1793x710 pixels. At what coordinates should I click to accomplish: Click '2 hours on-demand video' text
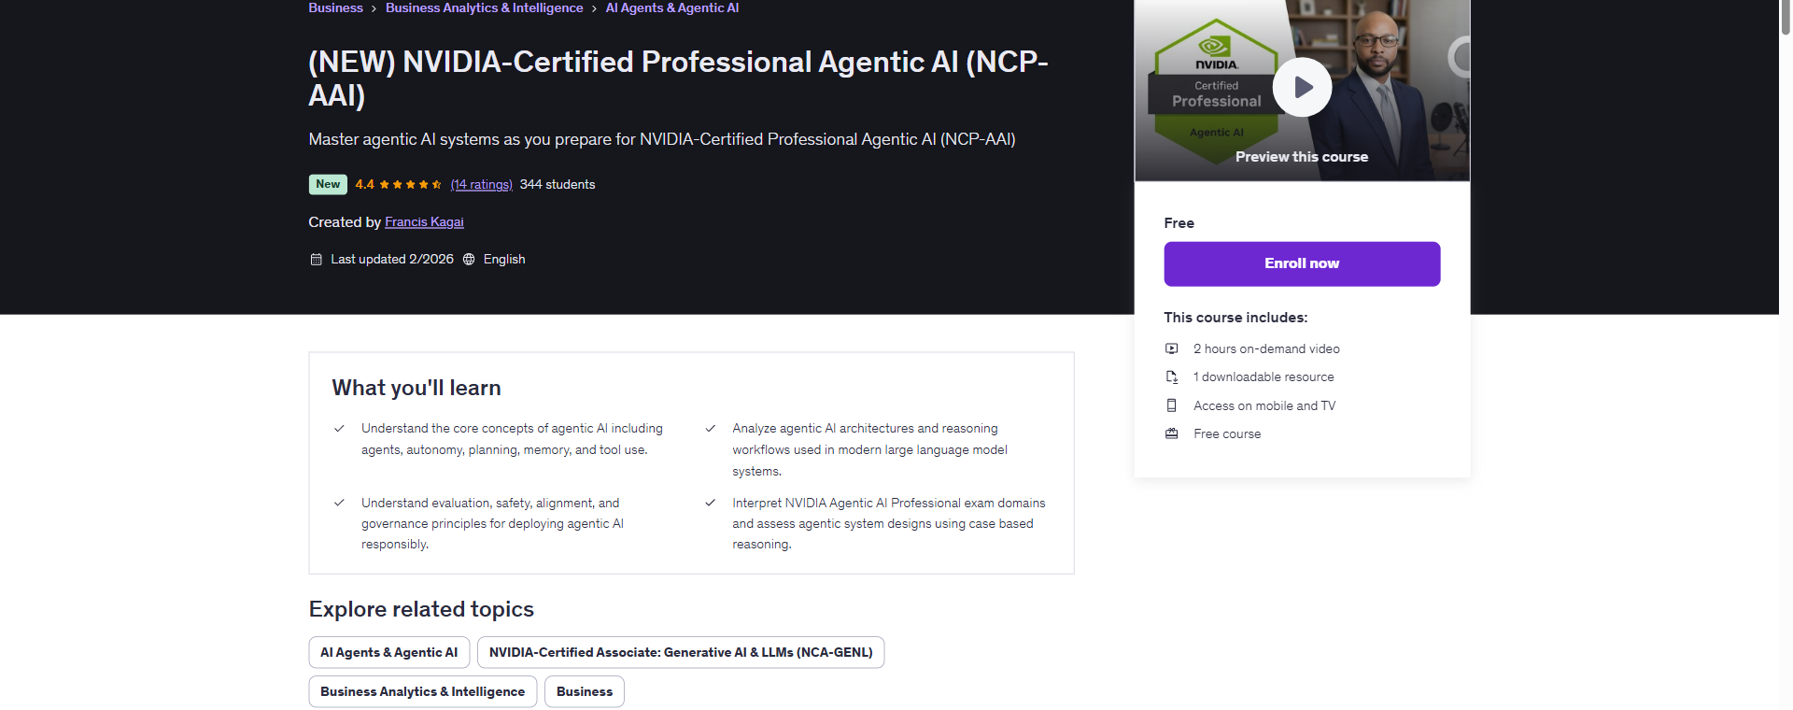coord(1266,348)
